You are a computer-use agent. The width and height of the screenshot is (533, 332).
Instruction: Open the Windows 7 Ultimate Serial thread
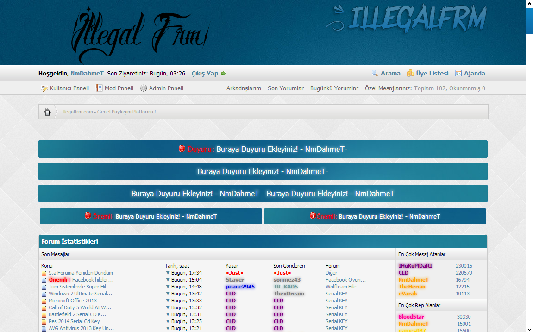81,294
